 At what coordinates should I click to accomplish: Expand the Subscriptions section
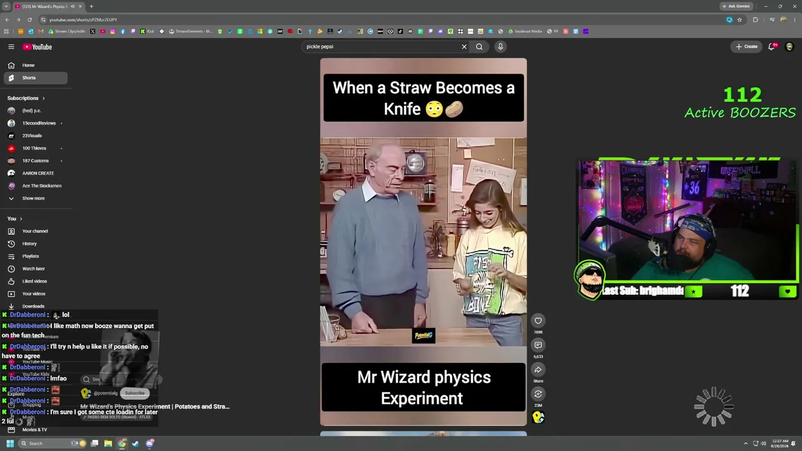[x=26, y=98]
